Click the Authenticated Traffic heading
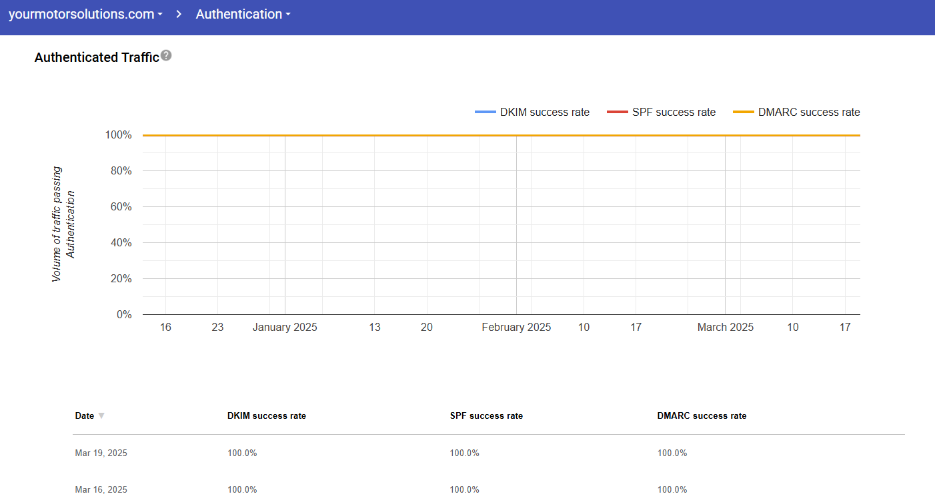This screenshot has width=935, height=502. [x=97, y=57]
